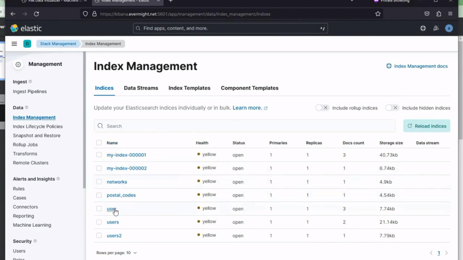Click page number 1 in pagination
463x260 pixels.
pyautogui.click(x=439, y=253)
